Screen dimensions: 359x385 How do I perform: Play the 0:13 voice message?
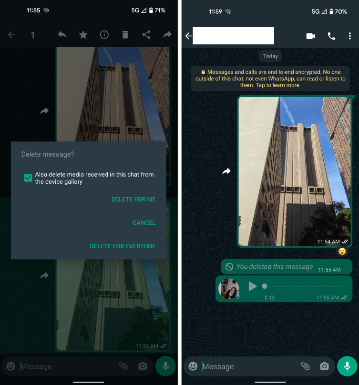pyautogui.click(x=252, y=286)
